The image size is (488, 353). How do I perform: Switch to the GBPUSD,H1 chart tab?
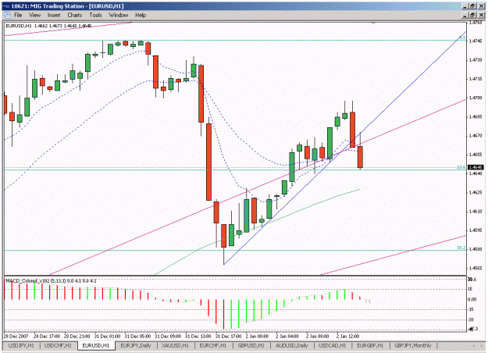[x=251, y=345]
